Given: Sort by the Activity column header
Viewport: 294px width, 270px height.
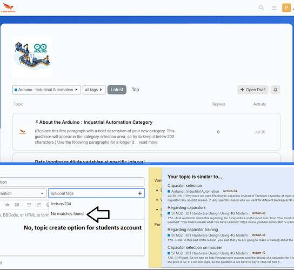Looking at the screenshot, I should [259, 104].
